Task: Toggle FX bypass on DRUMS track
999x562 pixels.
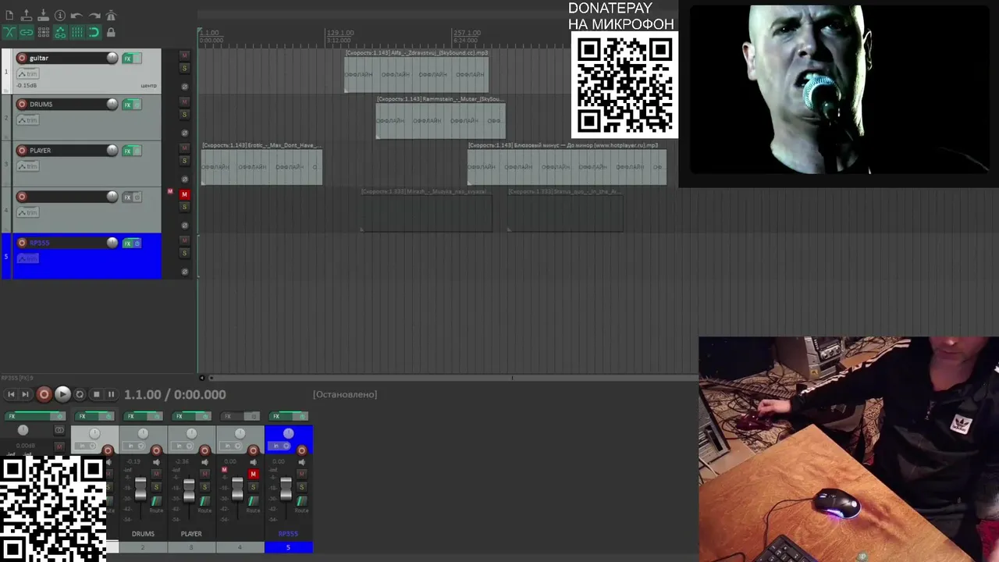Action: [x=137, y=105]
